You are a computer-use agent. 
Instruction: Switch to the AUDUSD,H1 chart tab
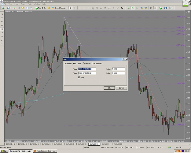click(118, 144)
